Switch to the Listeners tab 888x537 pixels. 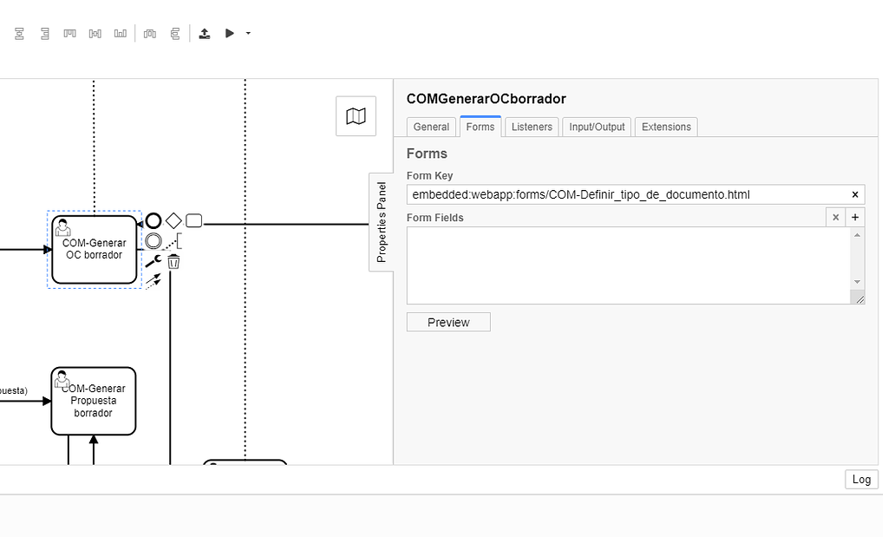(531, 127)
